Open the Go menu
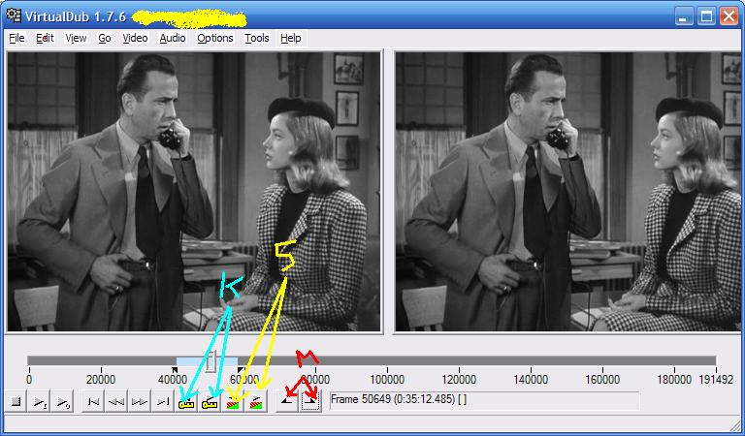 [x=105, y=38]
